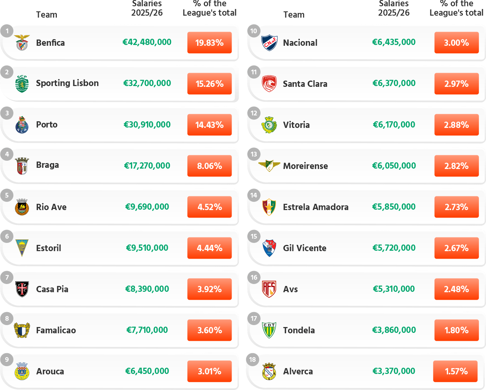Click the left Team column header
The width and height of the screenshot is (486, 390).
pyautogui.click(x=47, y=15)
